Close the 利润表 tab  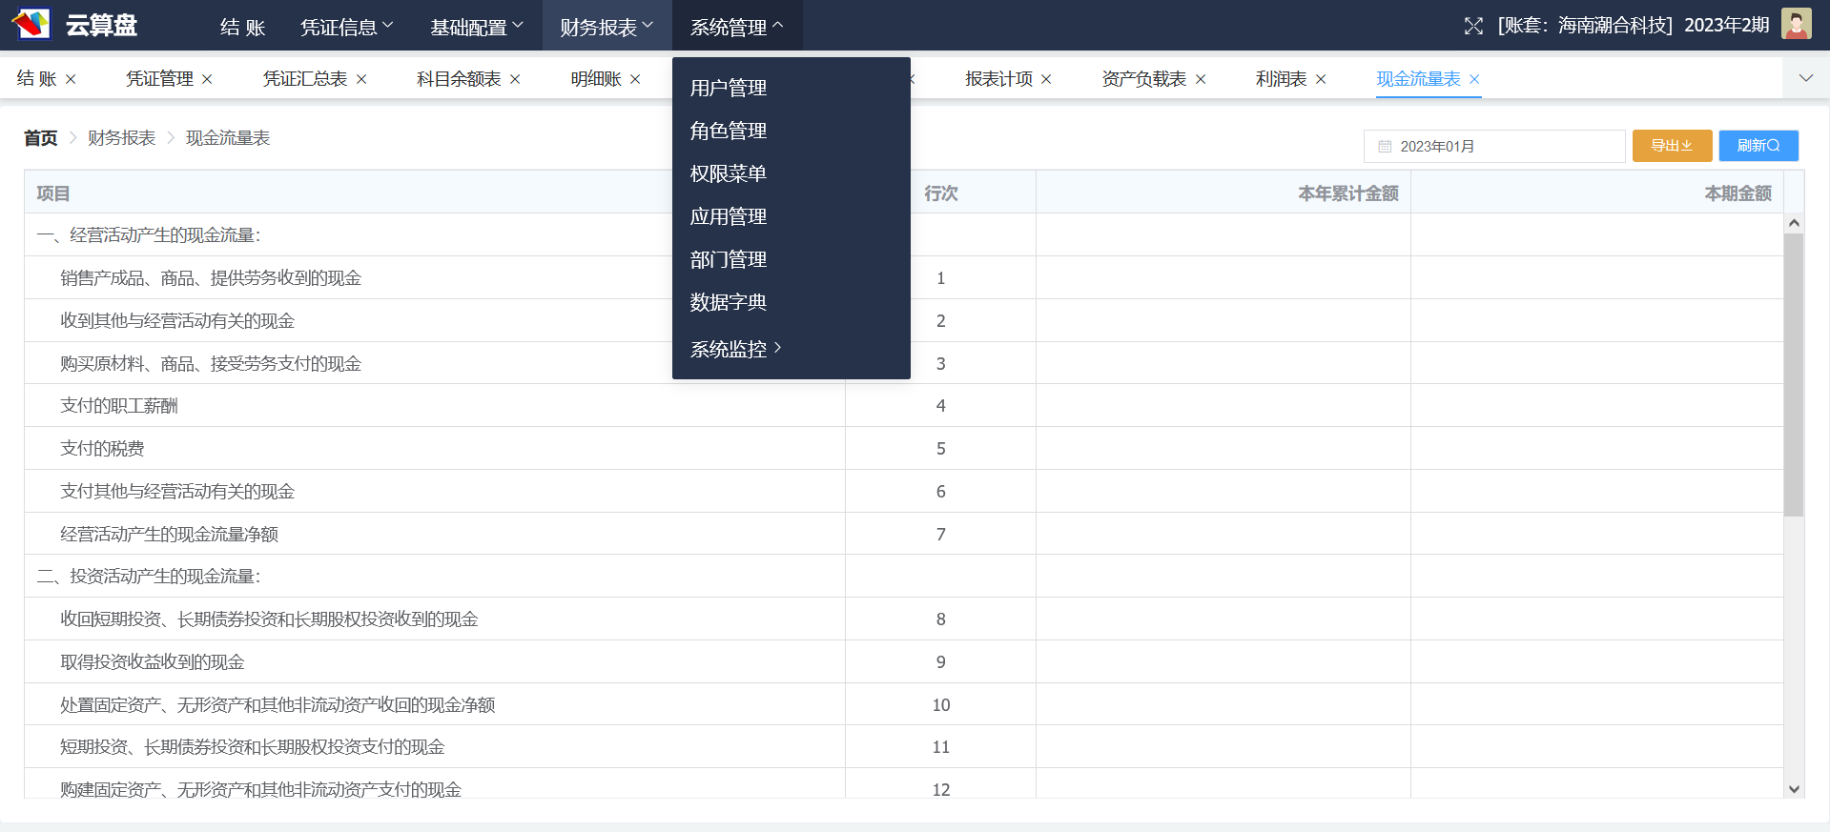click(x=1321, y=79)
